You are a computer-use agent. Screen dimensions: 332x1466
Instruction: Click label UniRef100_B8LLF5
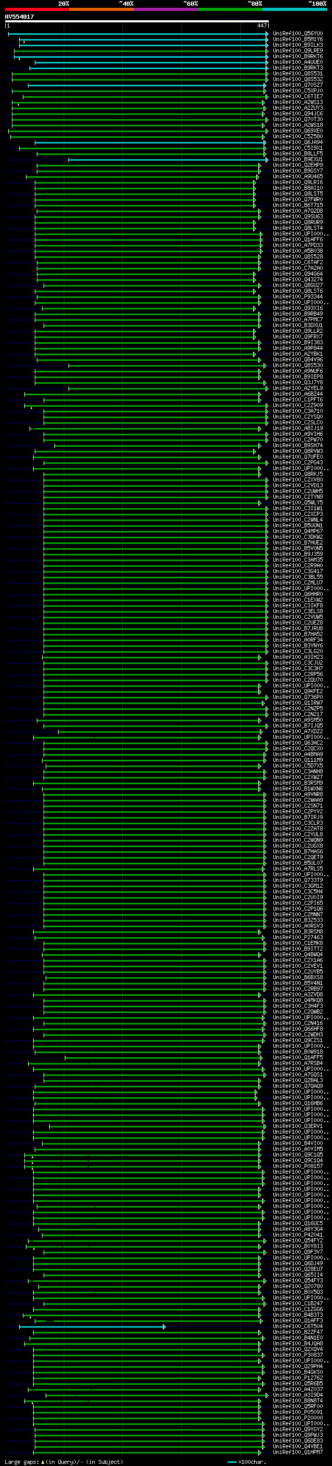tap(298, 153)
